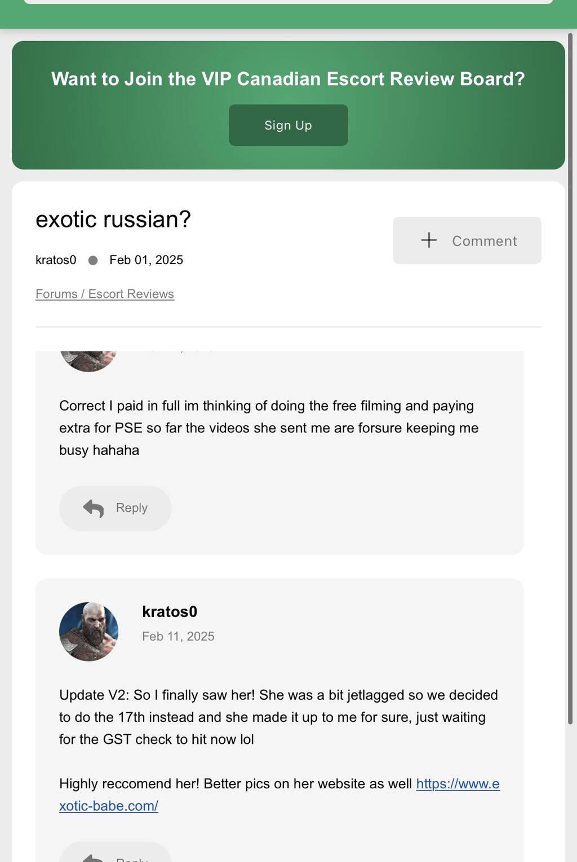The image size is (577, 862).
Task: Click the gray dot separator beside kratos0
Action: (93, 260)
